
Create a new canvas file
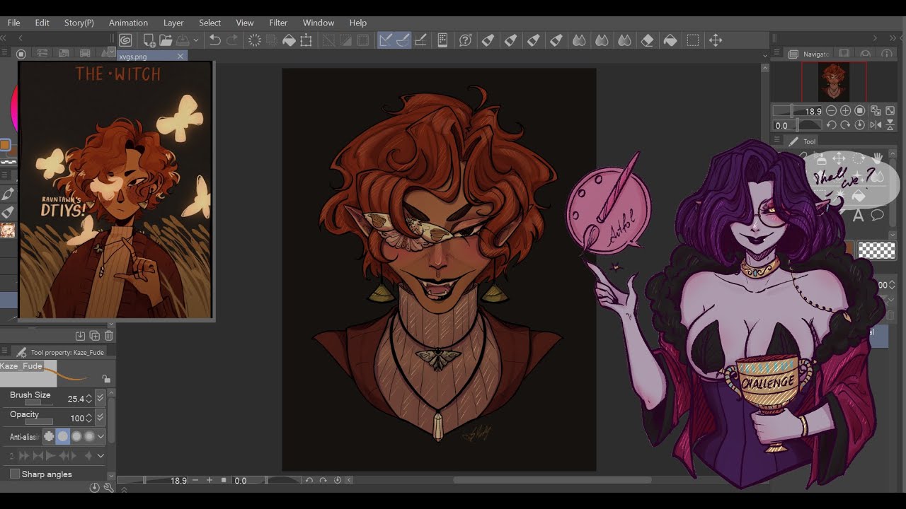click(149, 40)
